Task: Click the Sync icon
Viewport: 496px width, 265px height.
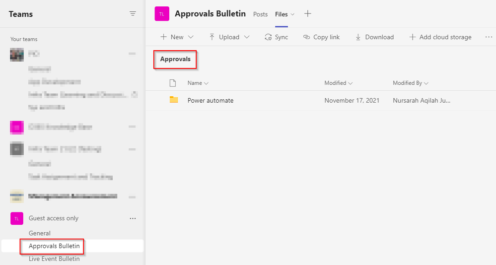Action: pos(268,37)
